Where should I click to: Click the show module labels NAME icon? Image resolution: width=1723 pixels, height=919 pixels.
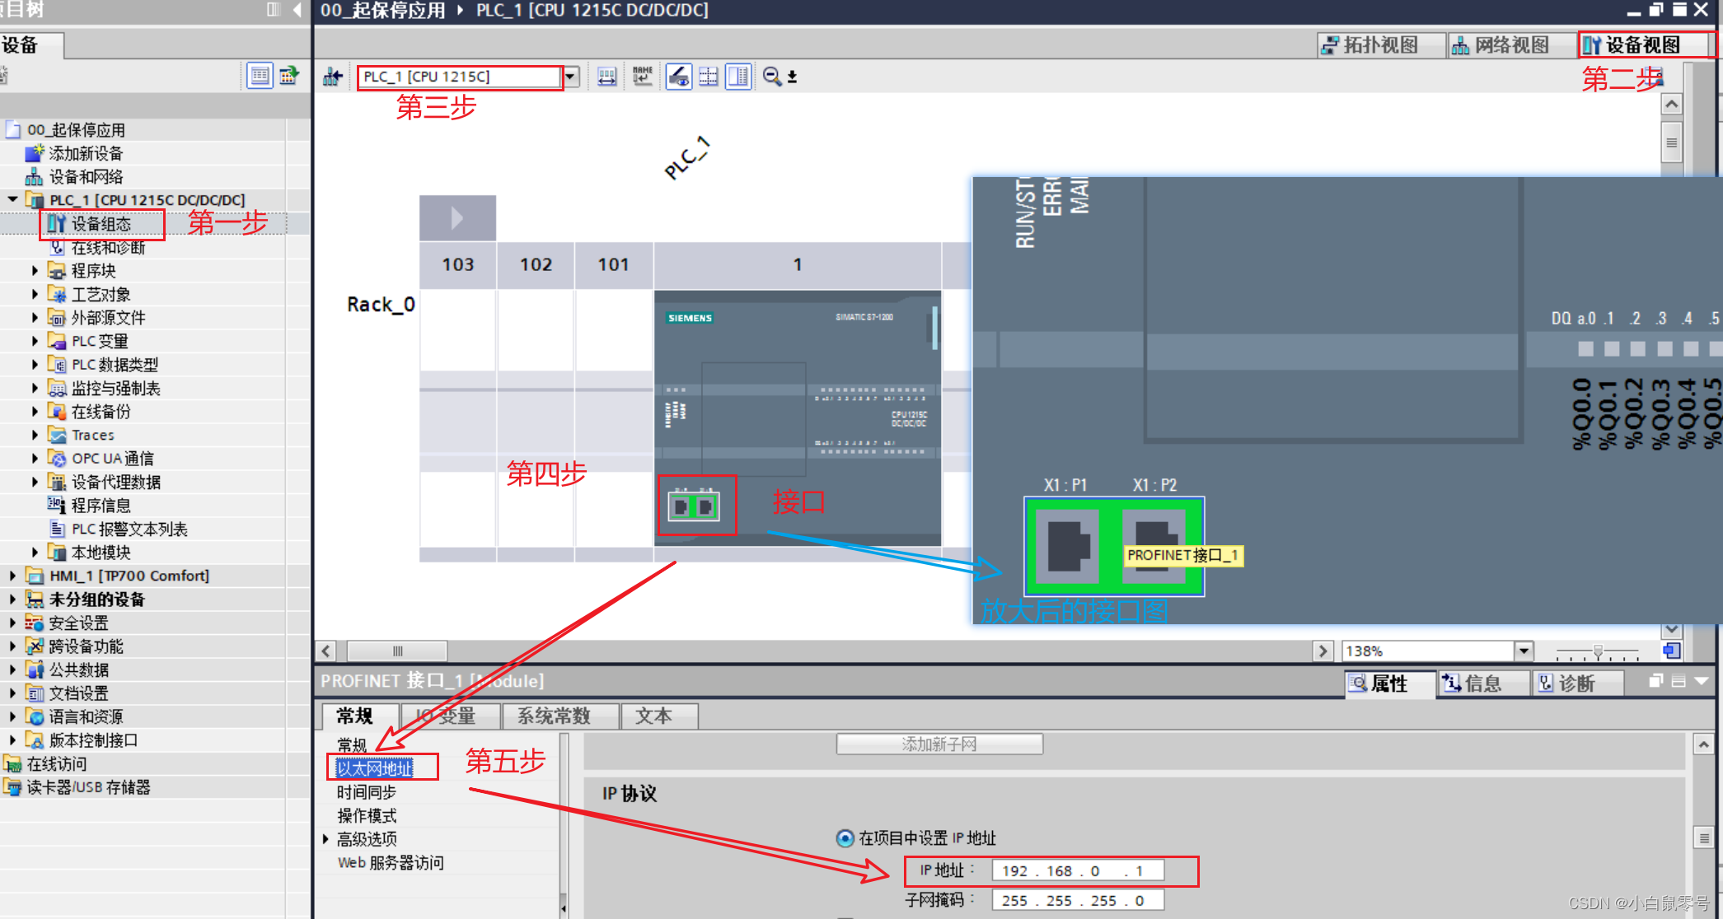(643, 77)
